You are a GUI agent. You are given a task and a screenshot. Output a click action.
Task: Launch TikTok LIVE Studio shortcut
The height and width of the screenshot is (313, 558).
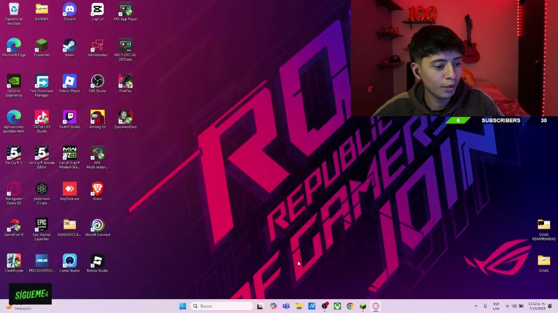pyautogui.click(x=42, y=122)
